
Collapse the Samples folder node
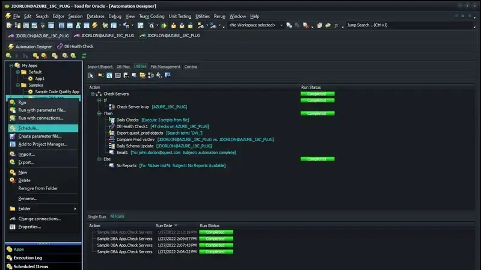[x=18, y=85]
